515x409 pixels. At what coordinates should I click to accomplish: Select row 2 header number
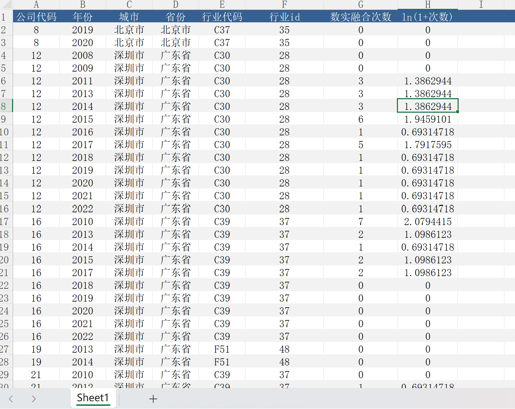tap(6, 30)
